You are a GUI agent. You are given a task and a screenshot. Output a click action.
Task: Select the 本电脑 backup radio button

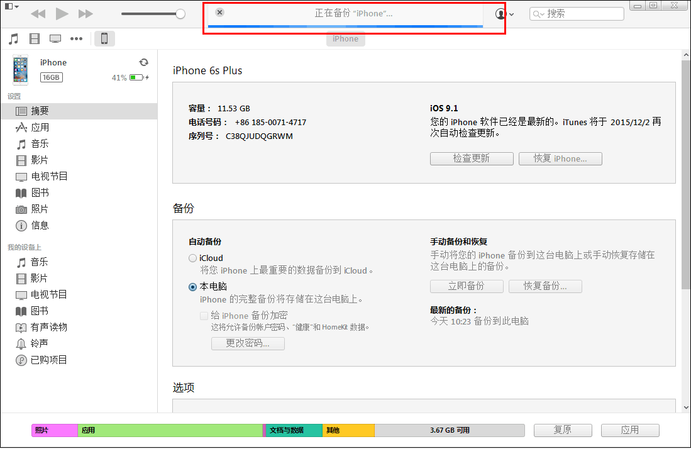pyautogui.click(x=192, y=287)
